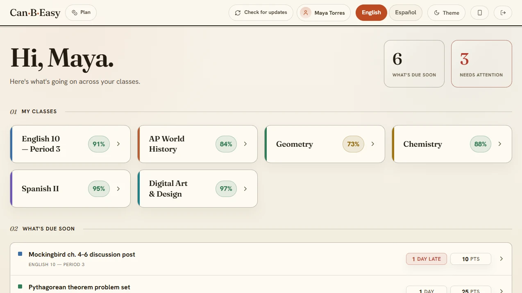Expand Spanish II chevron arrow
The image size is (522, 293).
[x=118, y=189]
